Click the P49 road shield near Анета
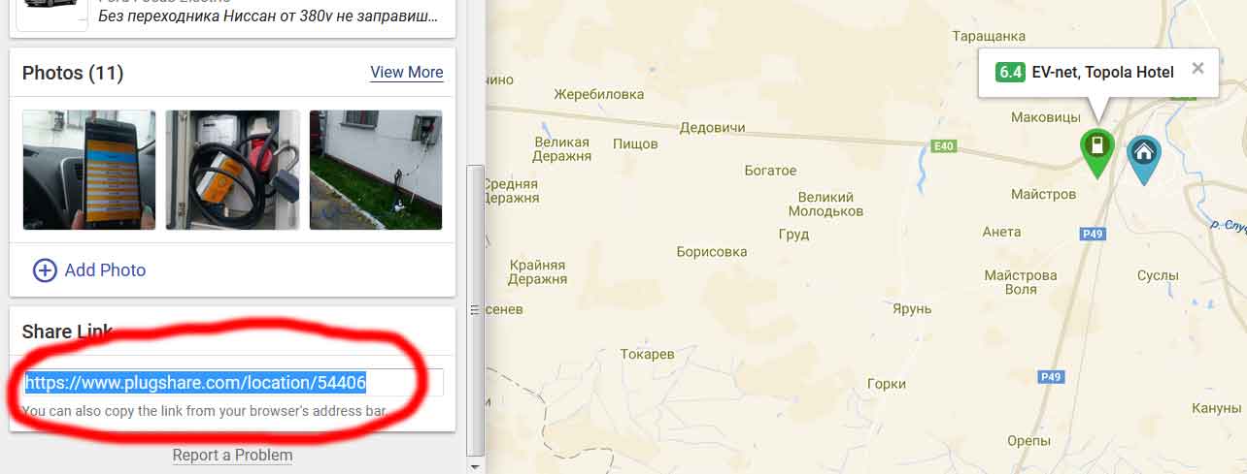This screenshot has width=1247, height=474. coord(1093,234)
